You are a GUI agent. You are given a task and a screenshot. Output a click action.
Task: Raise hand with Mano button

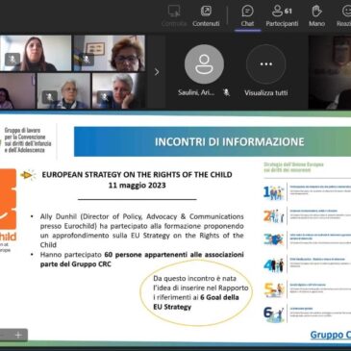pyautogui.click(x=316, y=16)
